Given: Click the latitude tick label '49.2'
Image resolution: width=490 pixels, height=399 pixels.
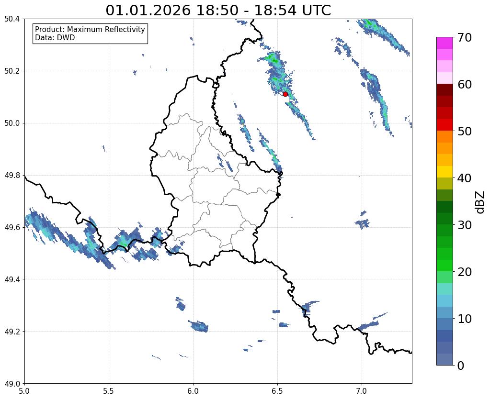Looking at the screenshot, I should pos(12,332).
